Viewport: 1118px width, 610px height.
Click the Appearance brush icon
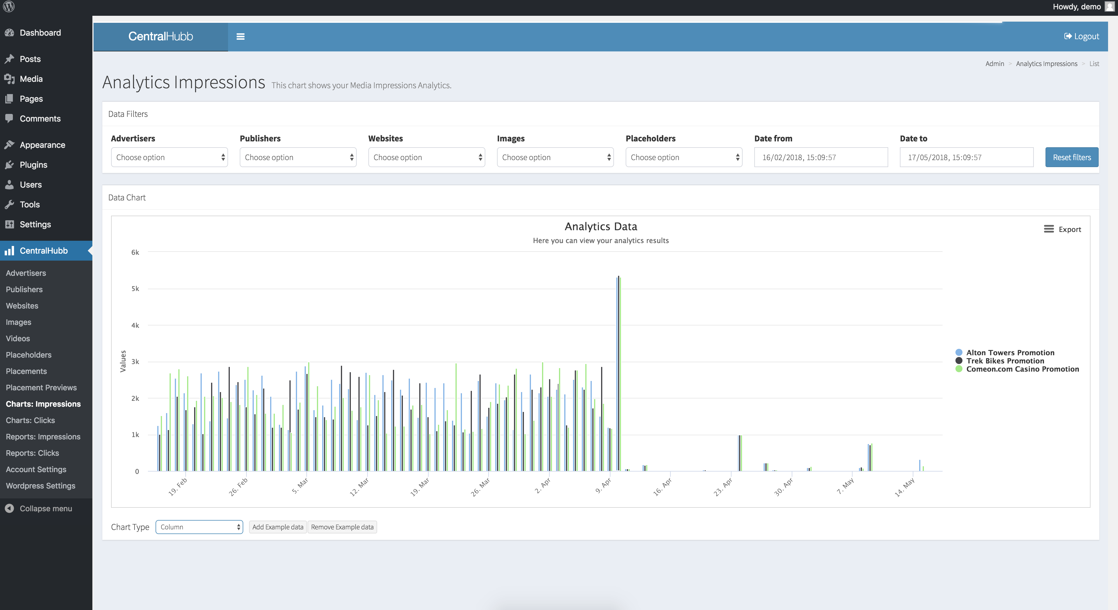(x=9, y=145)
